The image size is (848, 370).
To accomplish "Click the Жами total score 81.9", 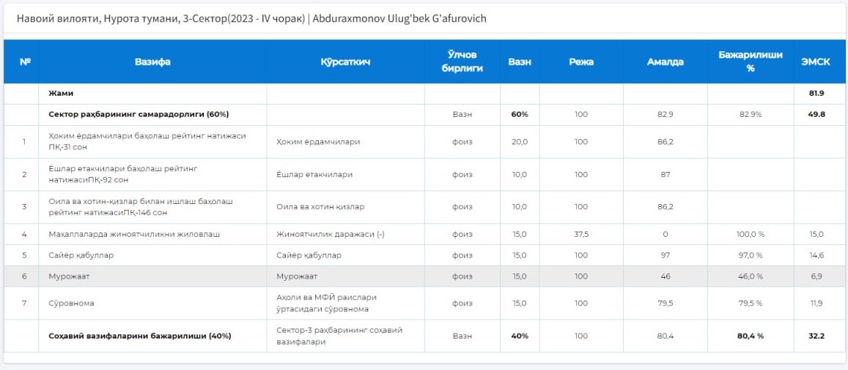I will (816, 94).
